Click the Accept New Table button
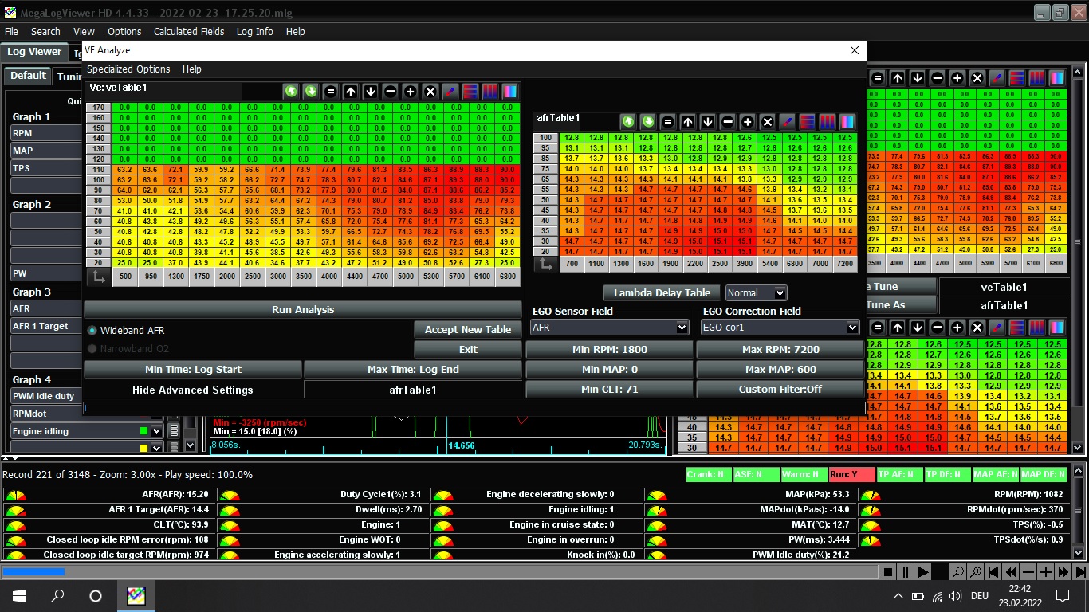The height and width of the screenshot is (612, 1089). click(x=467, y=330)
